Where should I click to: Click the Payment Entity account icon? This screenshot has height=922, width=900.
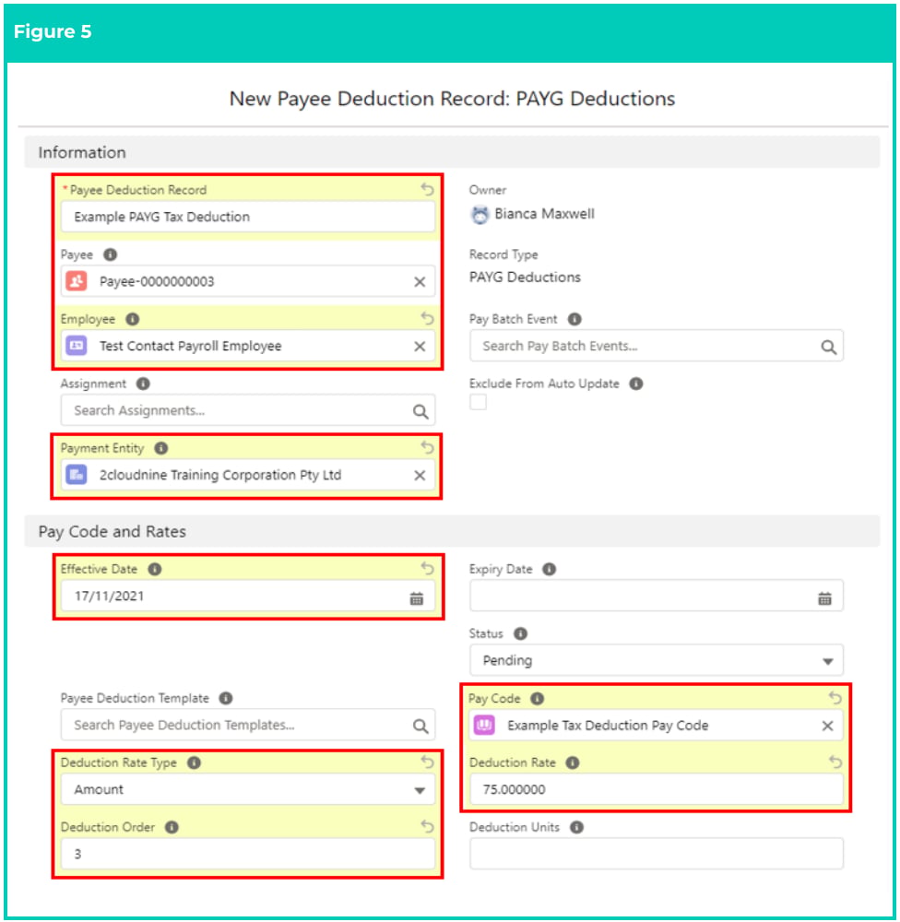[77, 475]
